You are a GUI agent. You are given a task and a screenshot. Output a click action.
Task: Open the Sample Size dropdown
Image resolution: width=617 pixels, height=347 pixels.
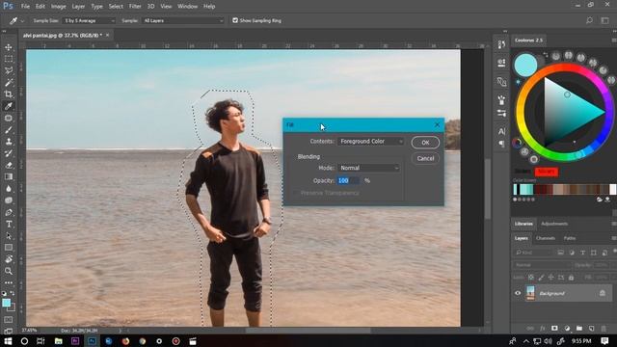coord(90,20)
